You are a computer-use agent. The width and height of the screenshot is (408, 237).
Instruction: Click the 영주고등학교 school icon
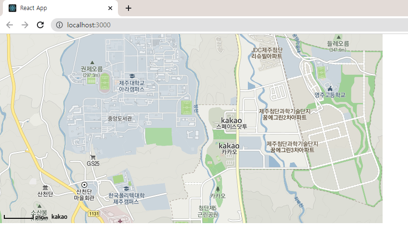pyautogui.click(x=330, y=89)
